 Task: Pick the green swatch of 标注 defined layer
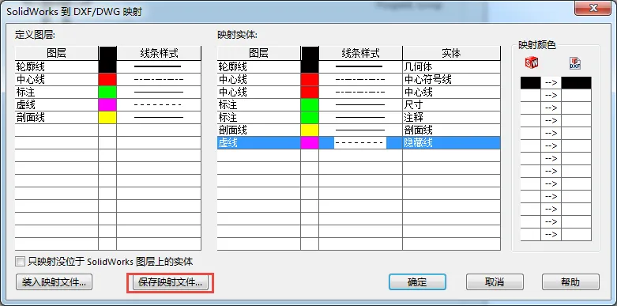tap(107, 93)
